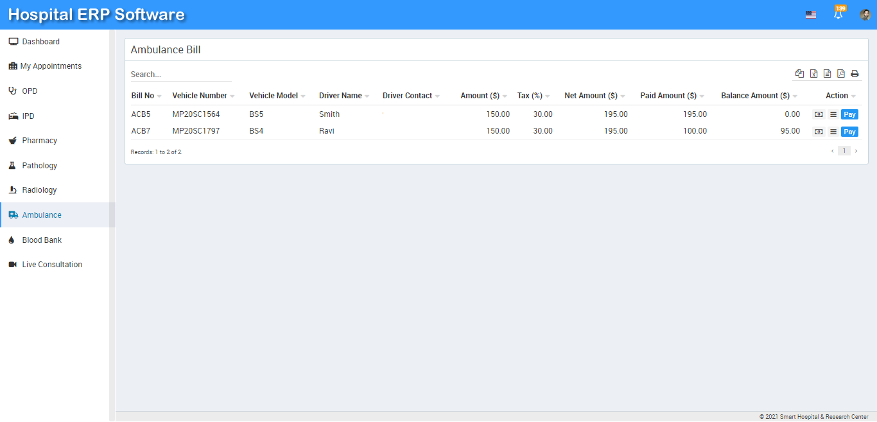Sort by Net Amount column
The width and height of the screenshot is (877, 422).
[591, 96]
